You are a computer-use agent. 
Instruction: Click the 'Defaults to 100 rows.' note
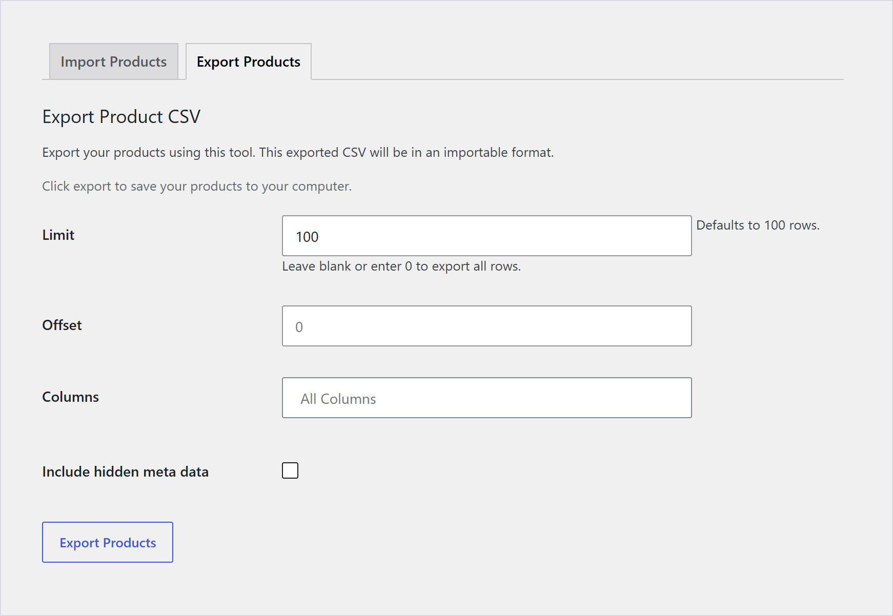click(758, 225)
